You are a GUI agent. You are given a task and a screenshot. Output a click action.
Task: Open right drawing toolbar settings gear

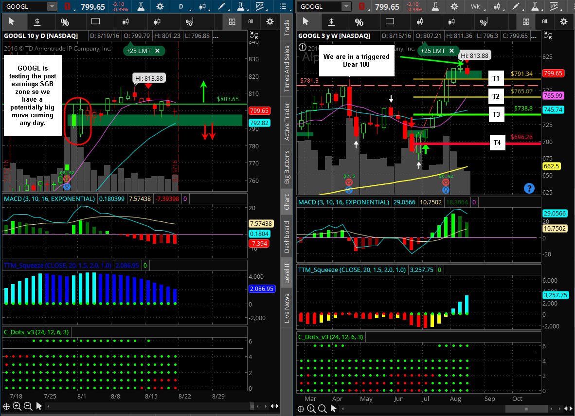tap(564, 21)
